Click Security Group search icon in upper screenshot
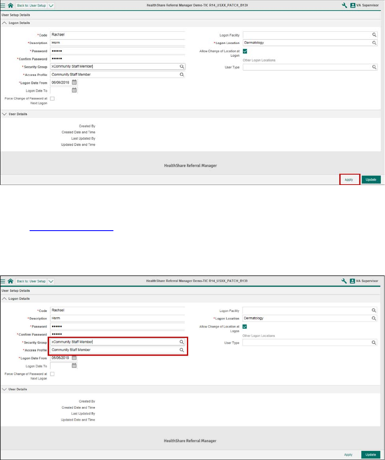The width and height of the screenshot is (385, 460). click(182, 67)
